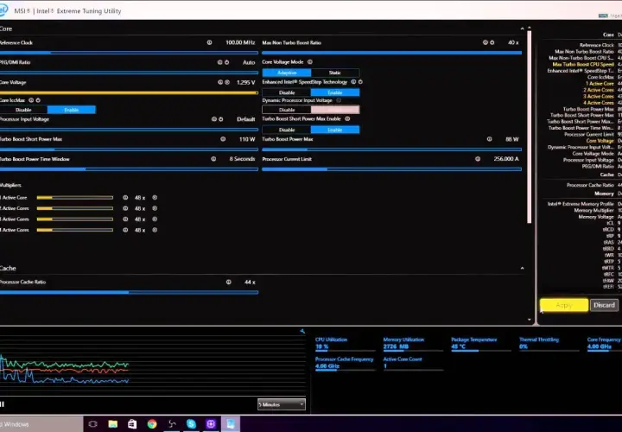Enable Enhanced Intel SpeedStep Technology

tap(335, 92)
